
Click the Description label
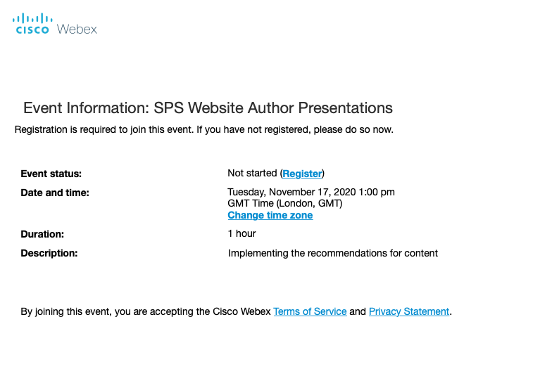tap(49, 253)
